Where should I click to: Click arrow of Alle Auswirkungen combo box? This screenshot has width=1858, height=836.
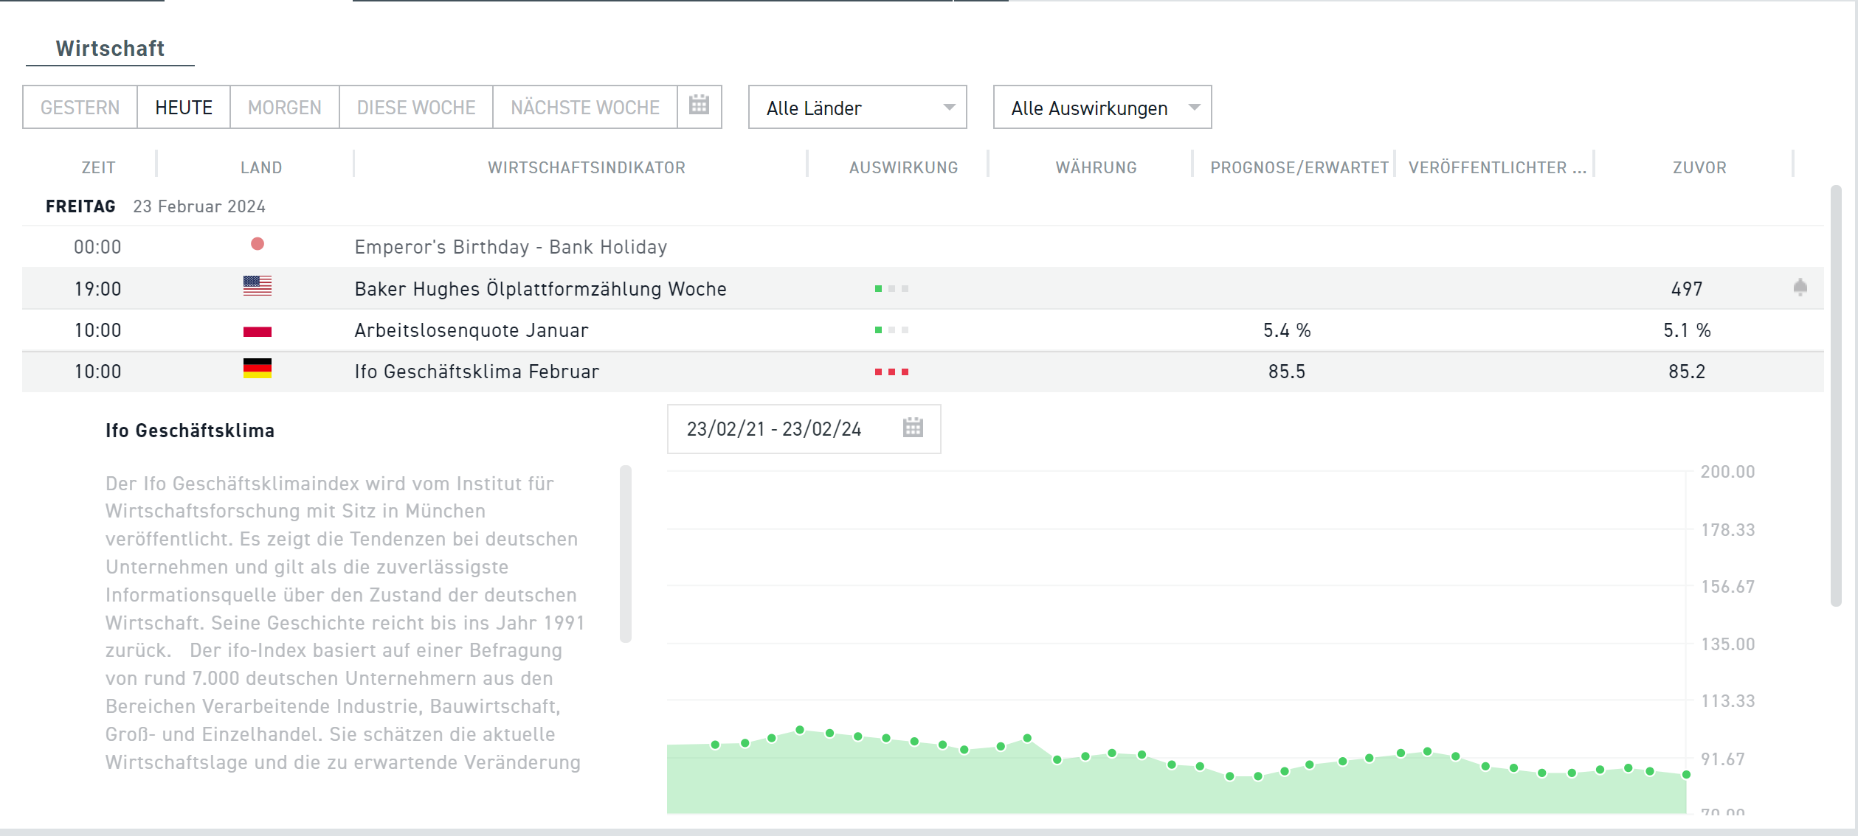(1194, 108)
